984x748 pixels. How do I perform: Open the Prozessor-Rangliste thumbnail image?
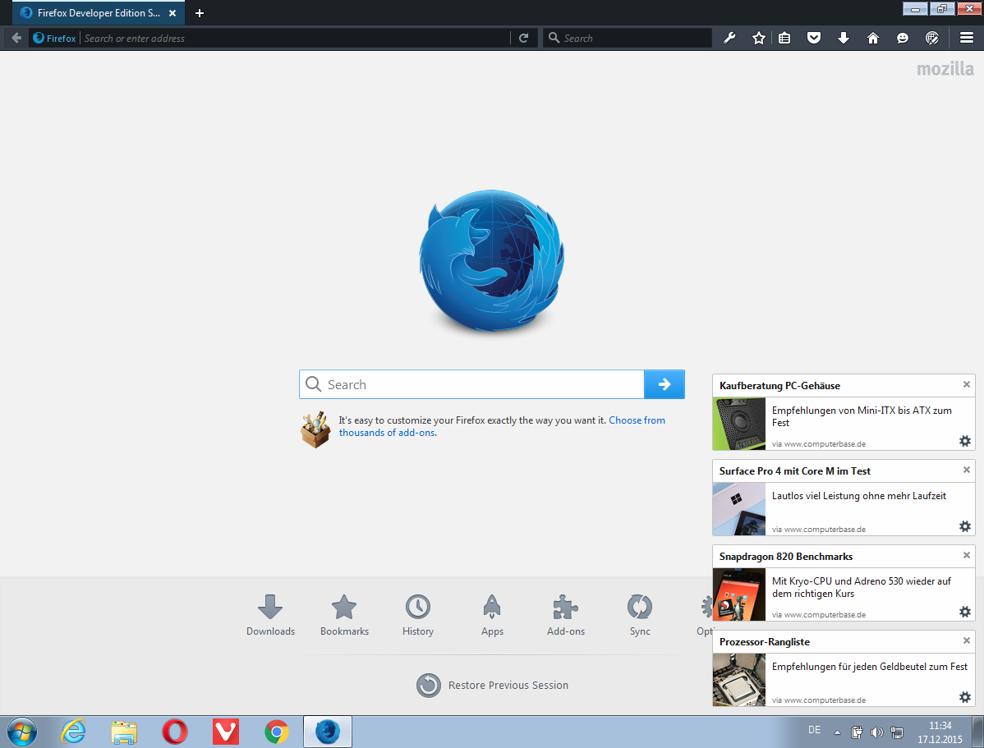[x=739, y=680]
